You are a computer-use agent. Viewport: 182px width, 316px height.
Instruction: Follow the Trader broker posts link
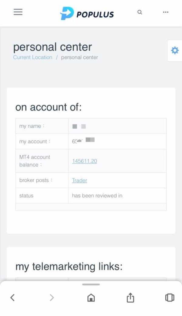(79, 180)
